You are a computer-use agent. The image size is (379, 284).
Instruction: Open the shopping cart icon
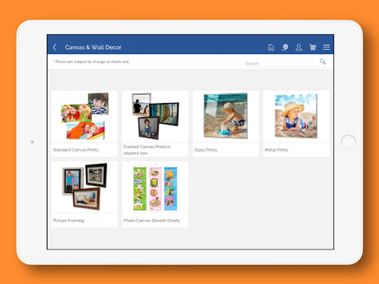(x=313, y=47)
